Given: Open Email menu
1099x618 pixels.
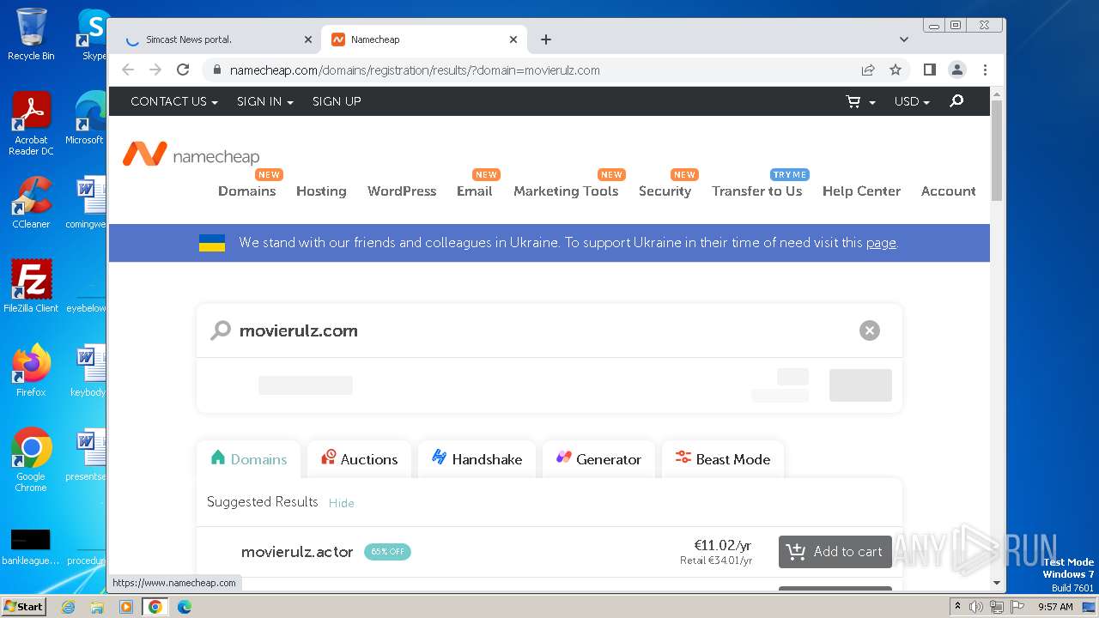Looking at the screenshot, I should coord(474,191).
